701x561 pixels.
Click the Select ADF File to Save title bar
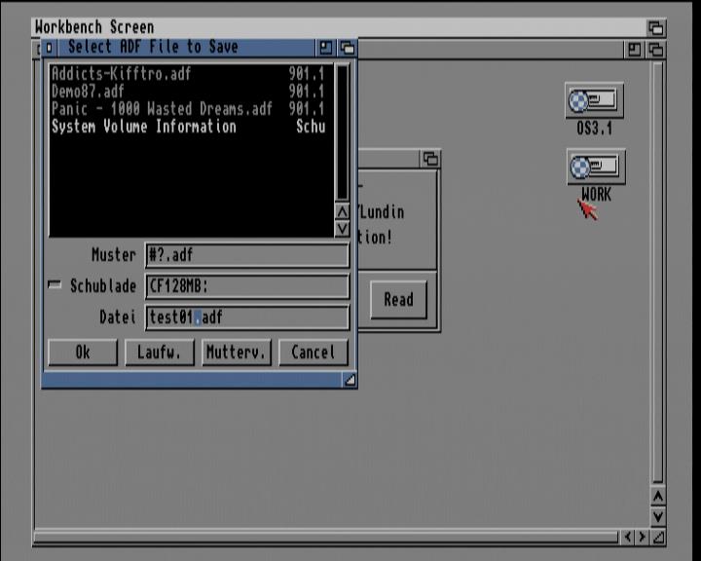click(186, 48)
